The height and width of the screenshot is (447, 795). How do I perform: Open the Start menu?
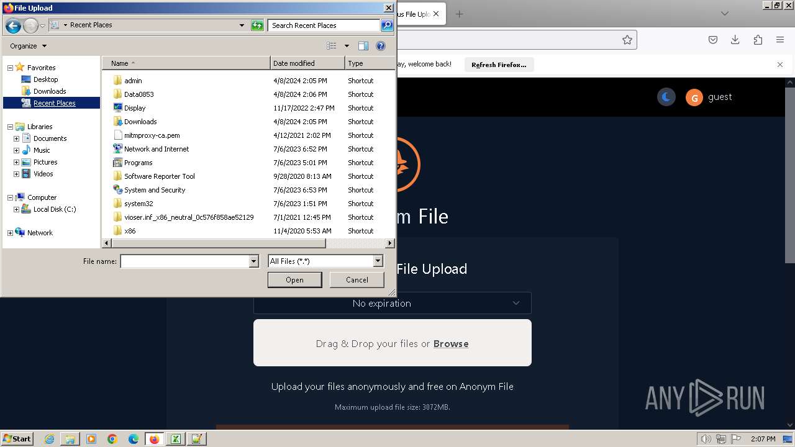17,439
